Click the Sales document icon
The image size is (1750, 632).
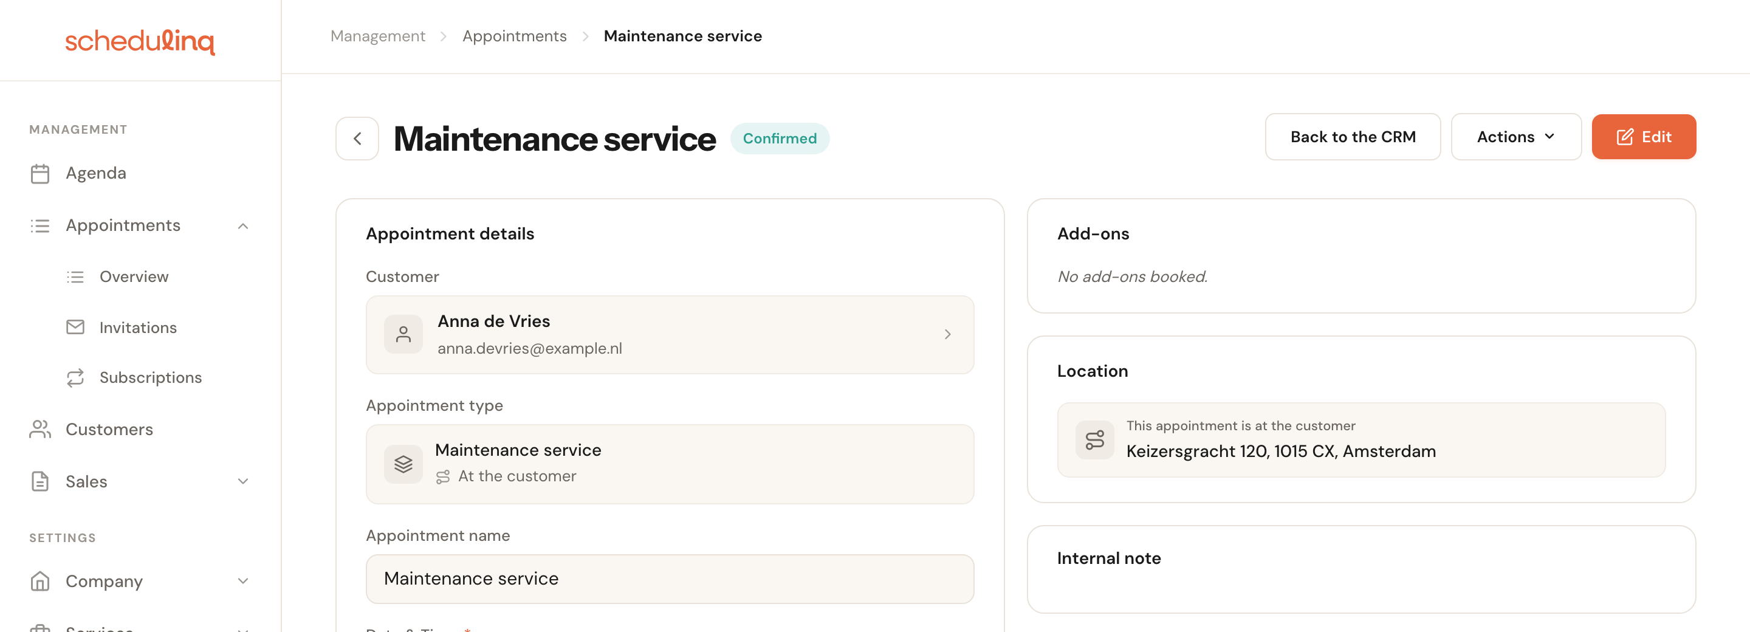point(40,482)
